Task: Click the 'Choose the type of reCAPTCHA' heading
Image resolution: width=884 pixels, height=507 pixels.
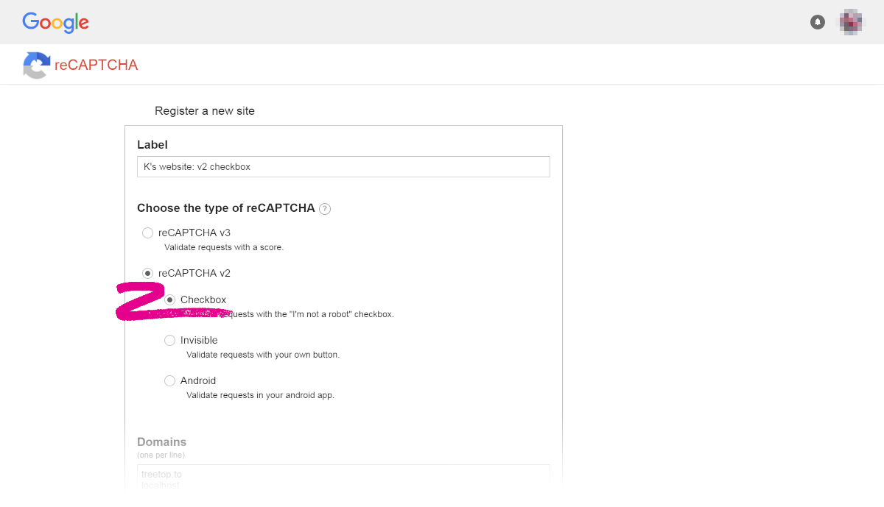Action: click(x=226, y=208)
